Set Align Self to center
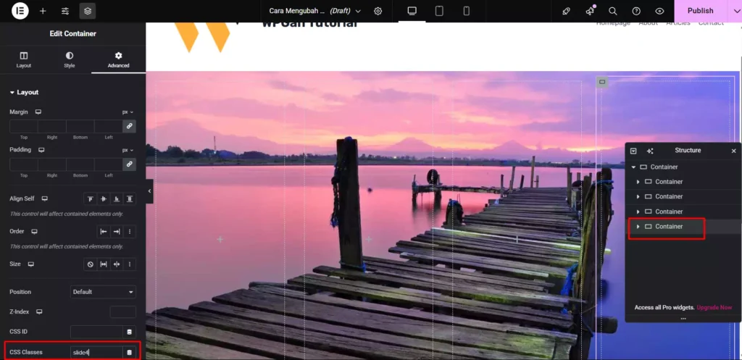The image size is (742, 360). [103, 199]
